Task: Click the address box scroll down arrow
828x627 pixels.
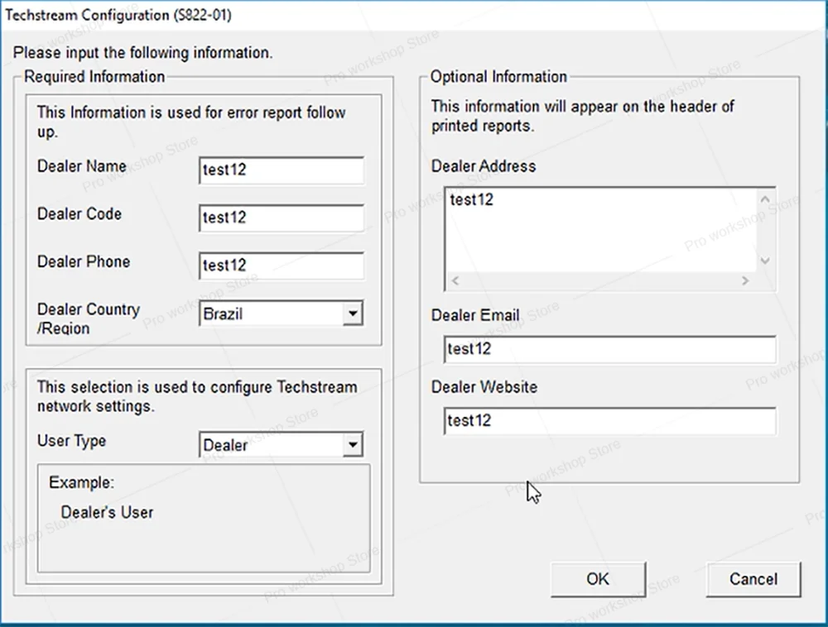Action: pos(764,261)
